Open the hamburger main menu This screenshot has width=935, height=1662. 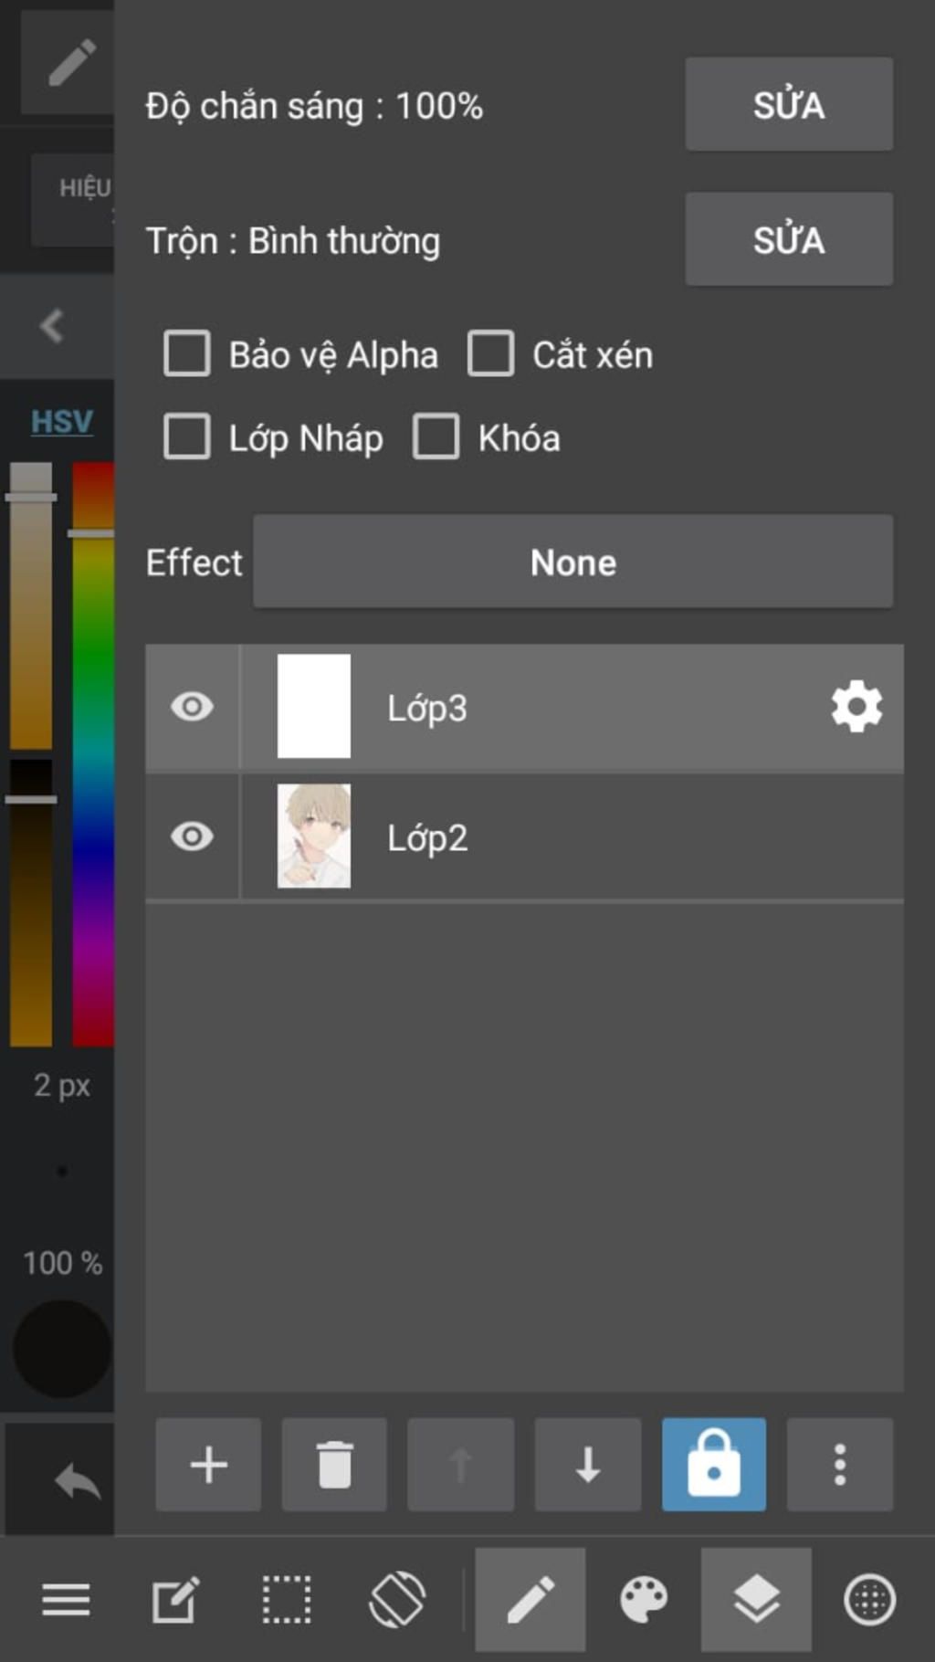pos(66,1600)
